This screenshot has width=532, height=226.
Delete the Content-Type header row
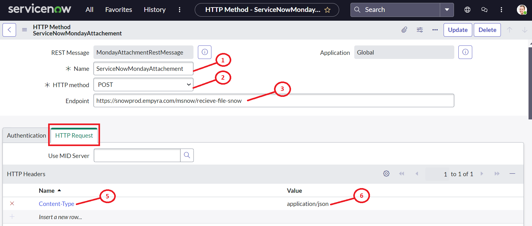[x=12, y=204]
